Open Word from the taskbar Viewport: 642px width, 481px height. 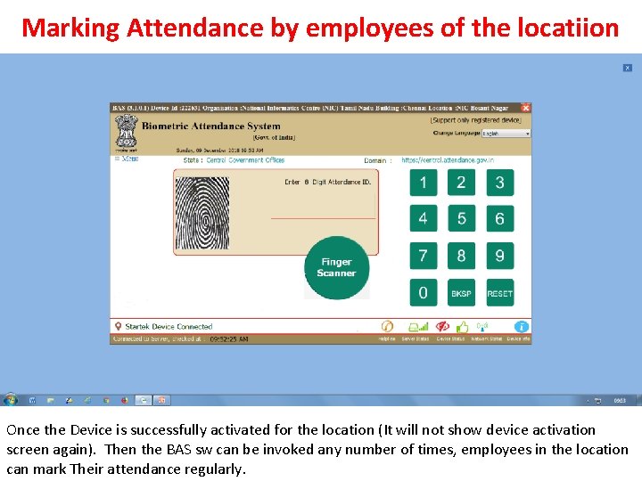coord(32,401)
